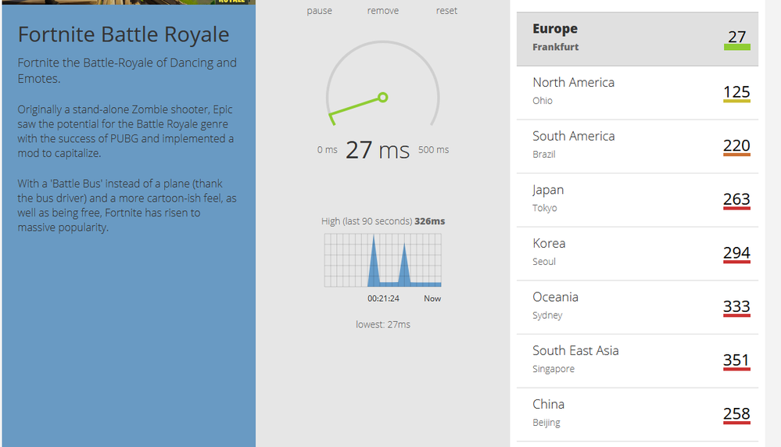Screen dimensions: 781x447
Task: Pick the Korea Seoul server
Action: [636, 252]
